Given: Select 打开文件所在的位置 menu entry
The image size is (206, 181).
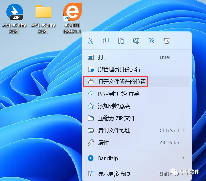Looking at the screenshot, I should pos(137,81).
